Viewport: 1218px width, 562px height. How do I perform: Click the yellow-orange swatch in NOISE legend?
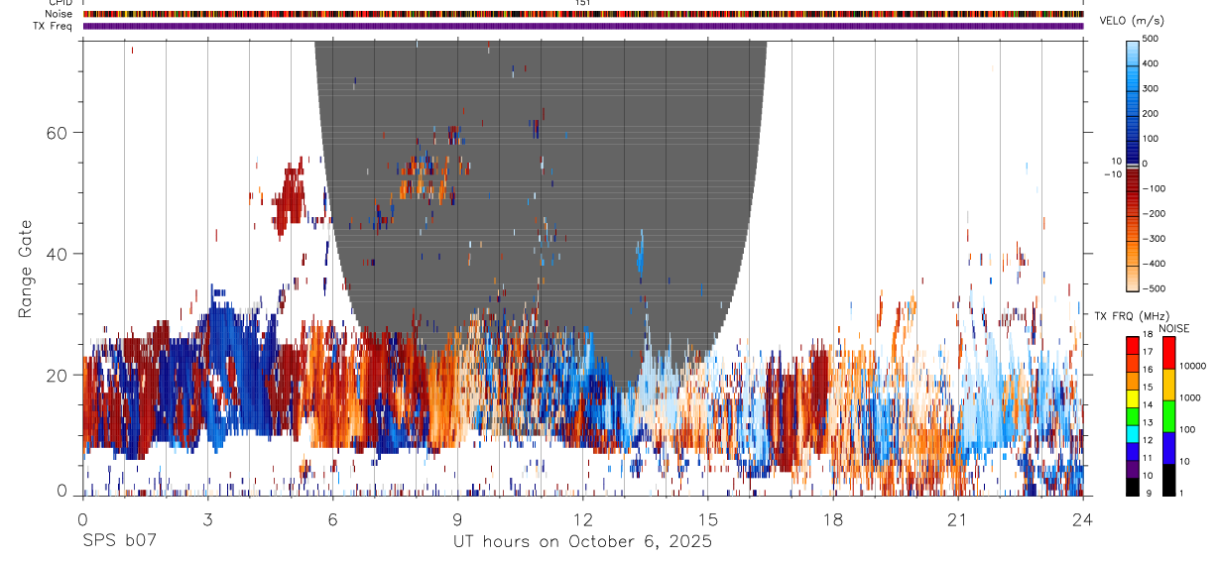point(1169,385)
